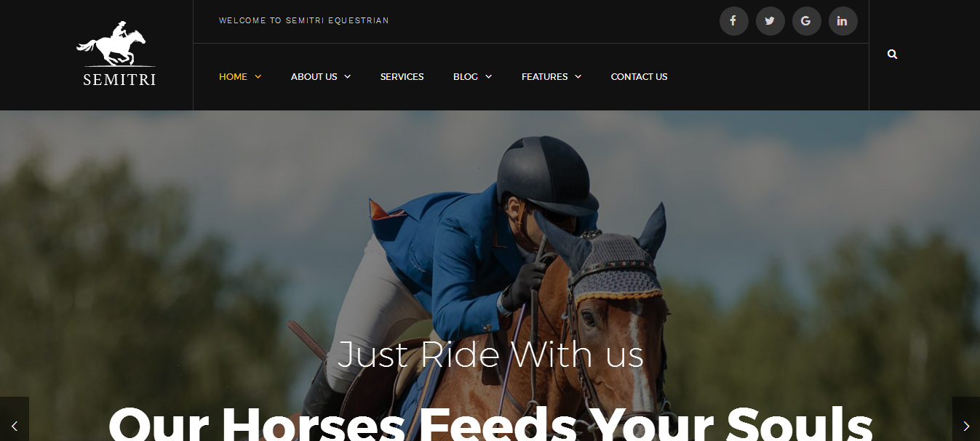Click the Welcome to Semitri Equestrian text
This screenshot has height=441, width=980.
[304, 20]
